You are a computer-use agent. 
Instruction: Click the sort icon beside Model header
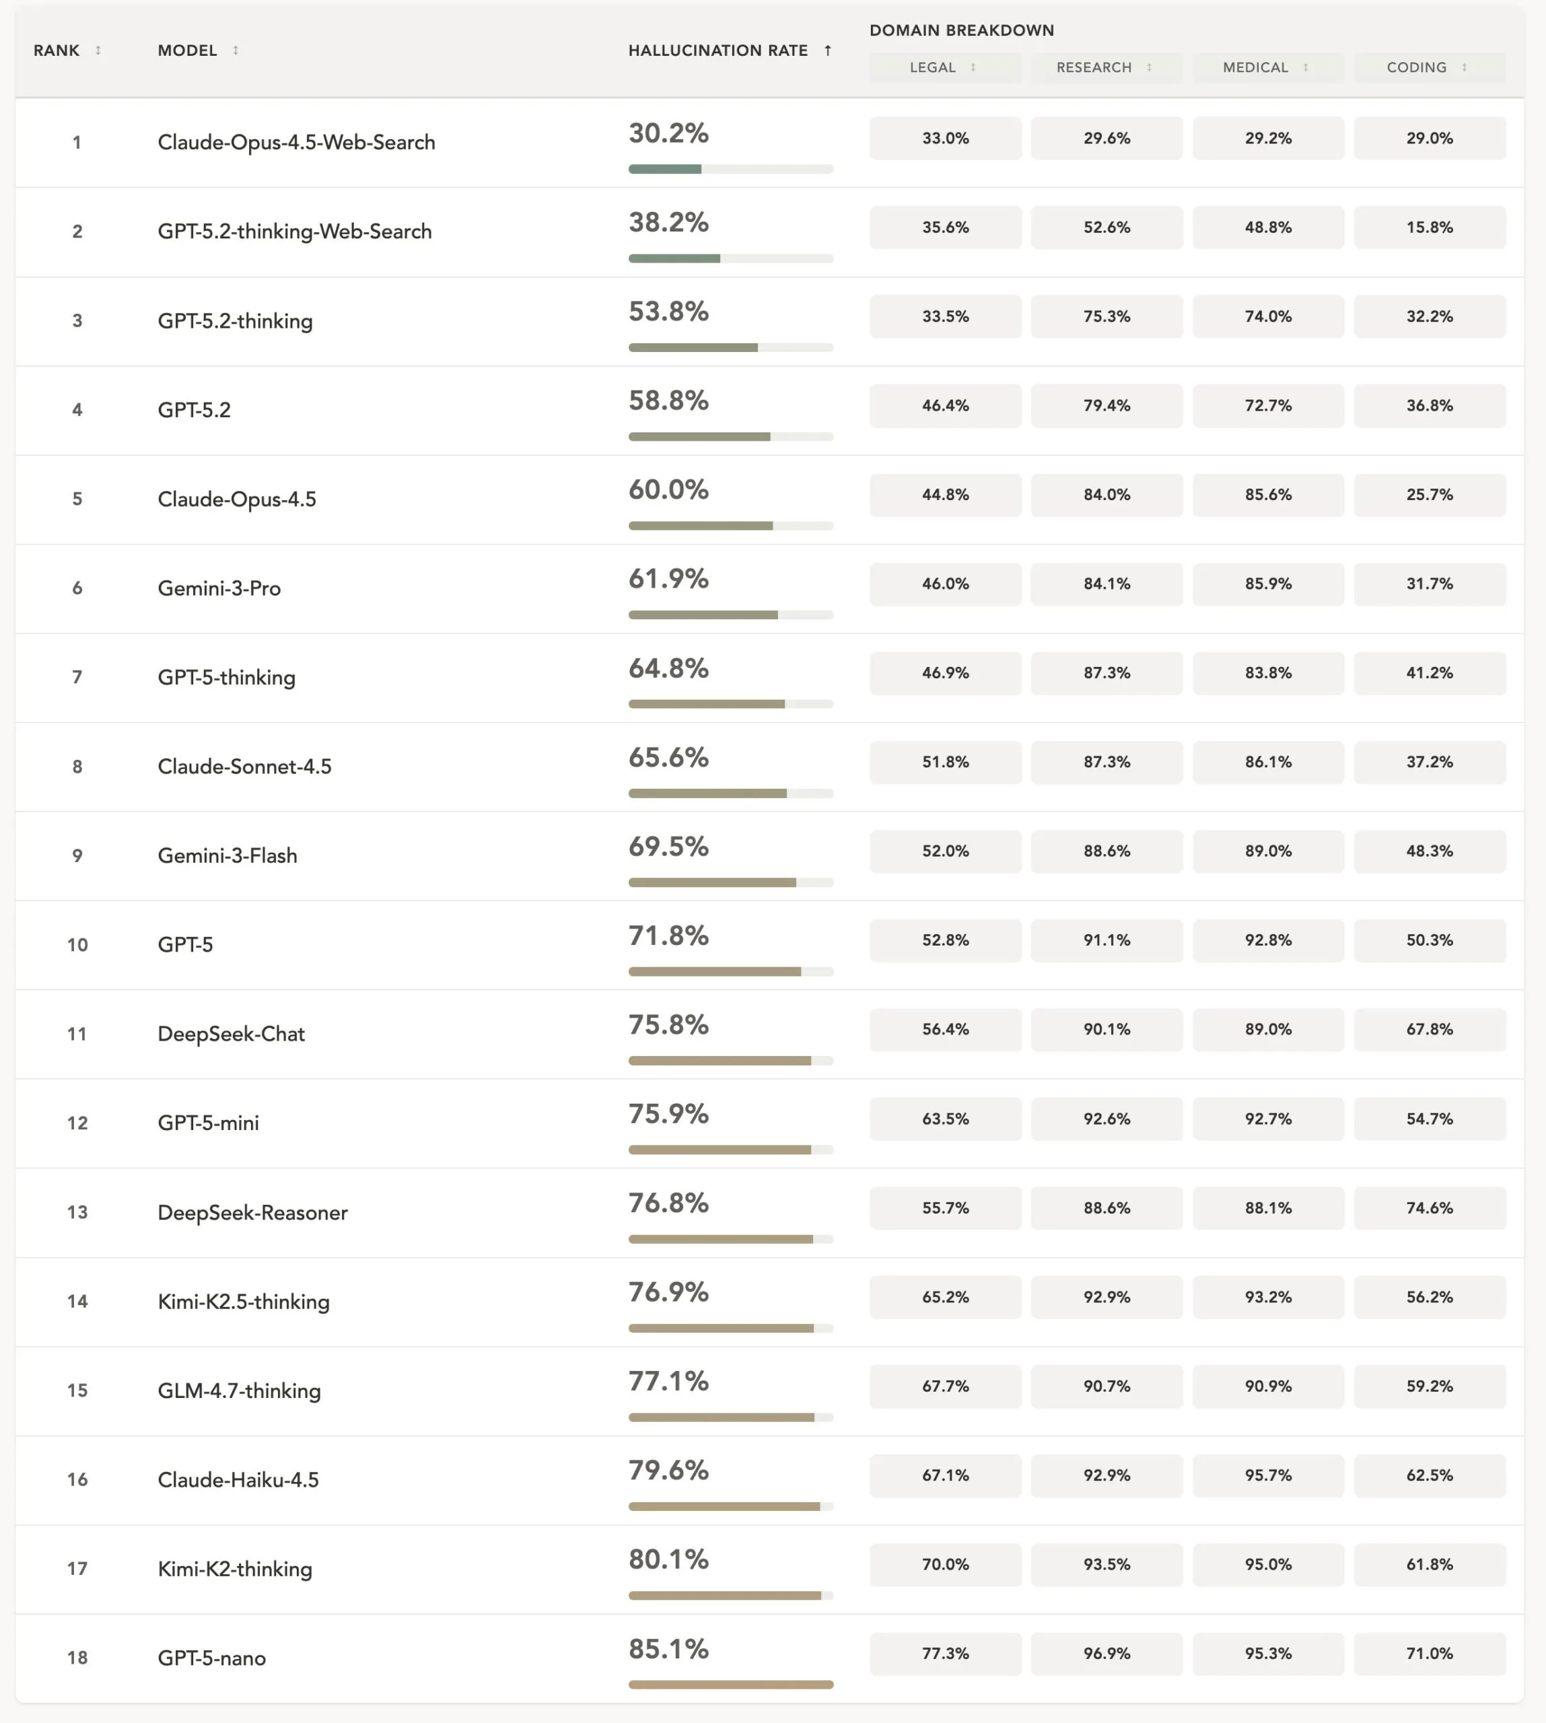click(236, 51)
